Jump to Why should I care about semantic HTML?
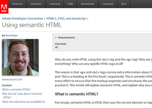The height and width of the screenshot is (108, 152). pyautogui.click(x=22, y=96)
